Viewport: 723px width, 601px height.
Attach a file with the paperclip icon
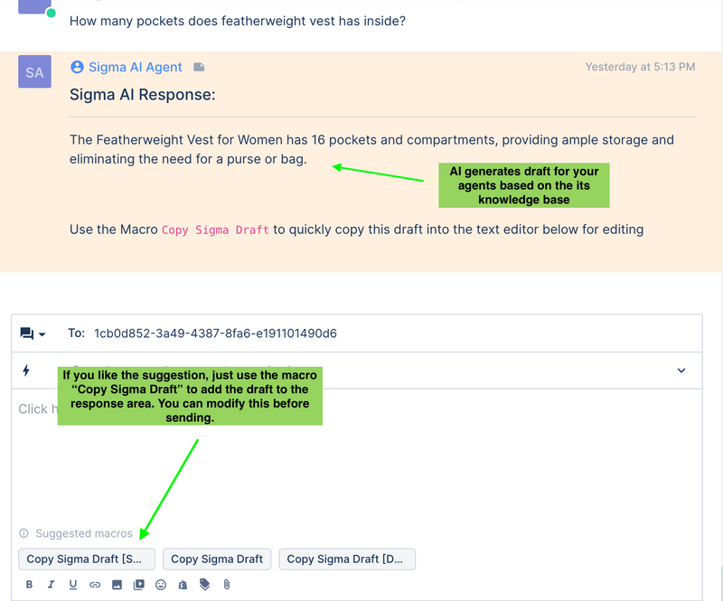pos(226,585)
